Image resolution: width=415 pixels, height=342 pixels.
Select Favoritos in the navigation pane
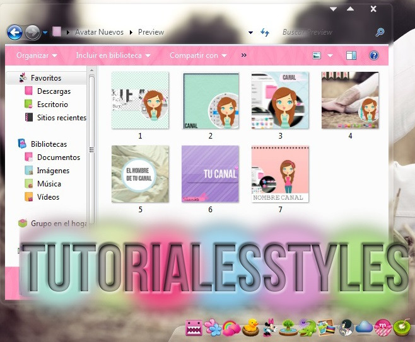click(46, 78)
